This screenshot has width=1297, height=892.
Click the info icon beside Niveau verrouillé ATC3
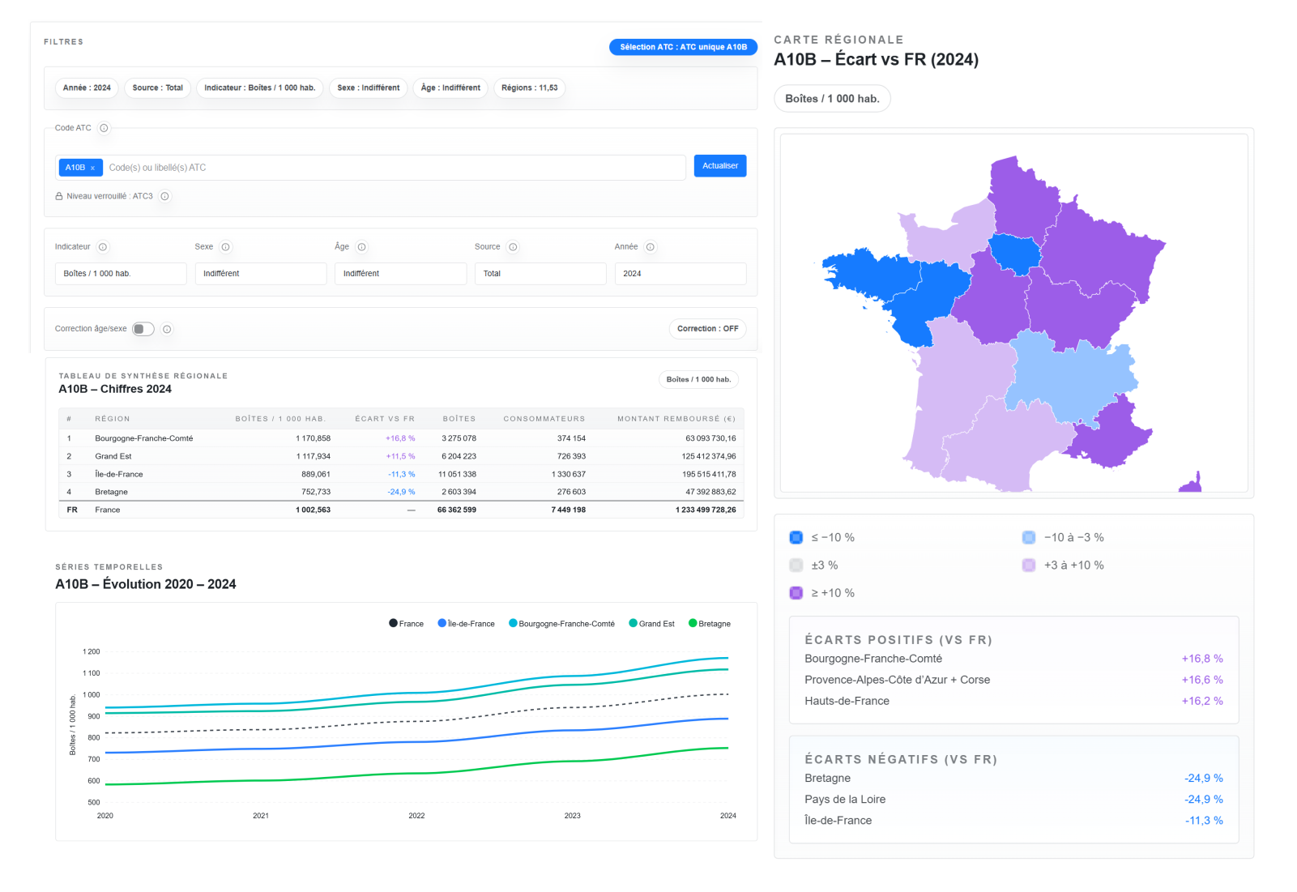point(164,196)
